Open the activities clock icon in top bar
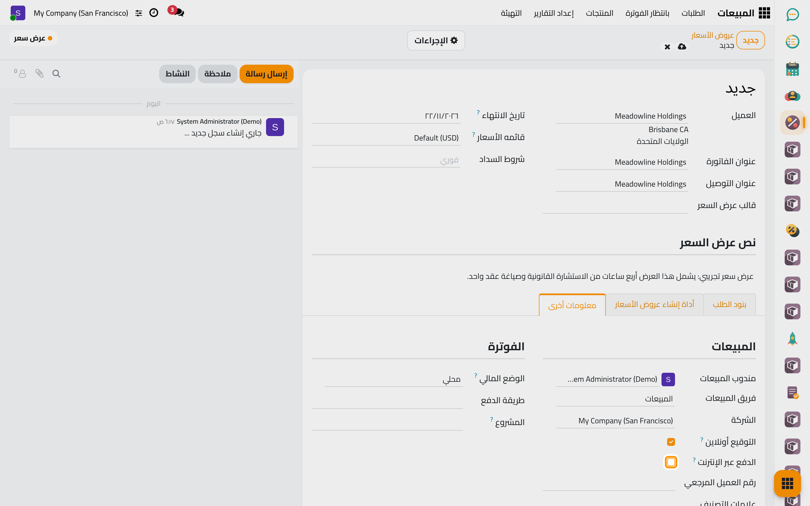The height and width of the screenshot is (506, 810). (154, 13)
